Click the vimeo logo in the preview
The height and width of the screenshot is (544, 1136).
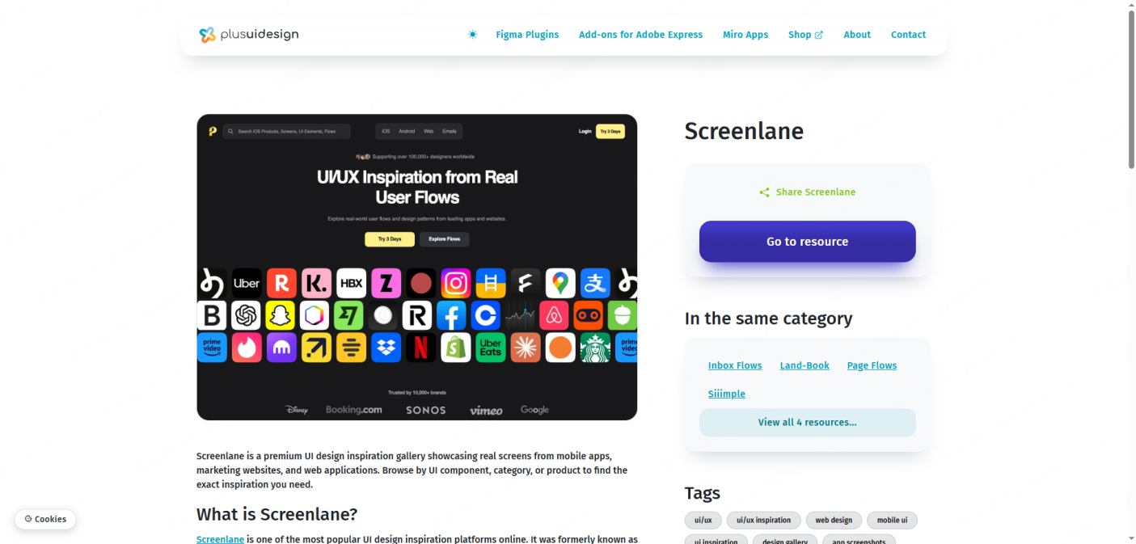[486, 410]
